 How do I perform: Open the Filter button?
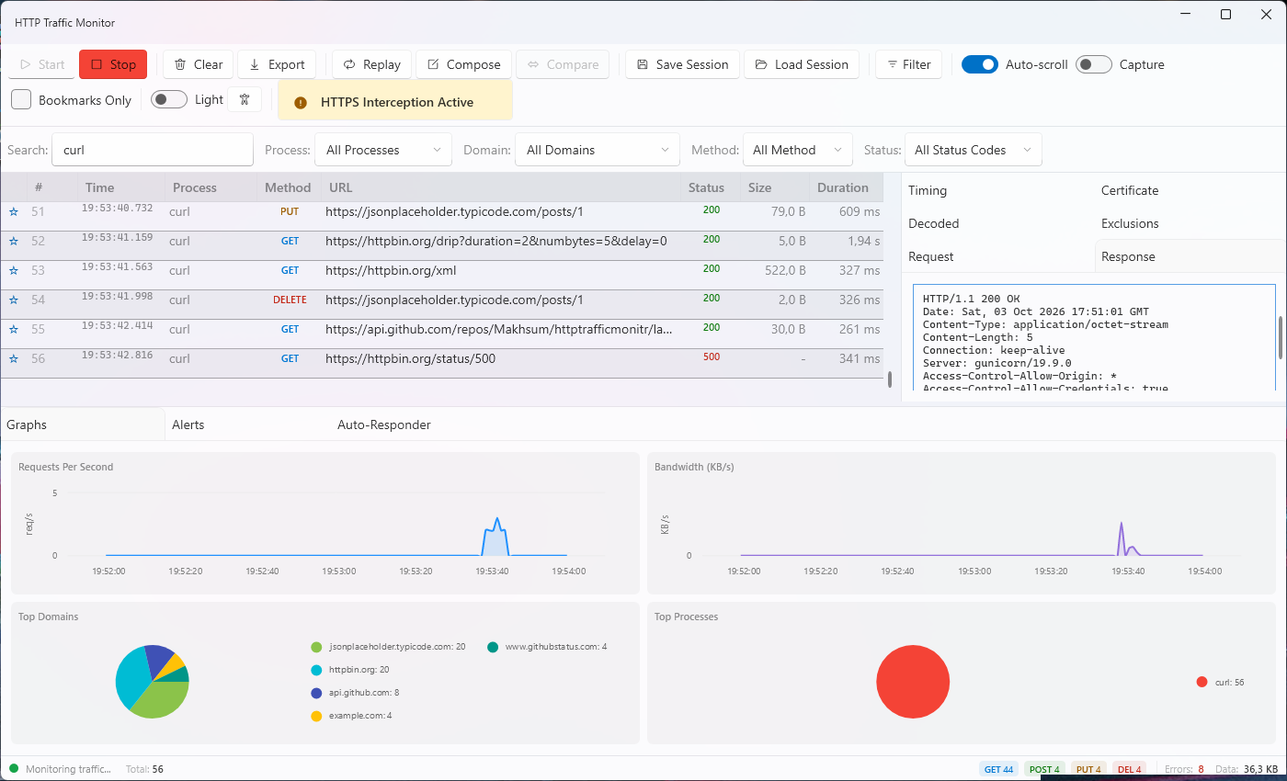point(908,64)
